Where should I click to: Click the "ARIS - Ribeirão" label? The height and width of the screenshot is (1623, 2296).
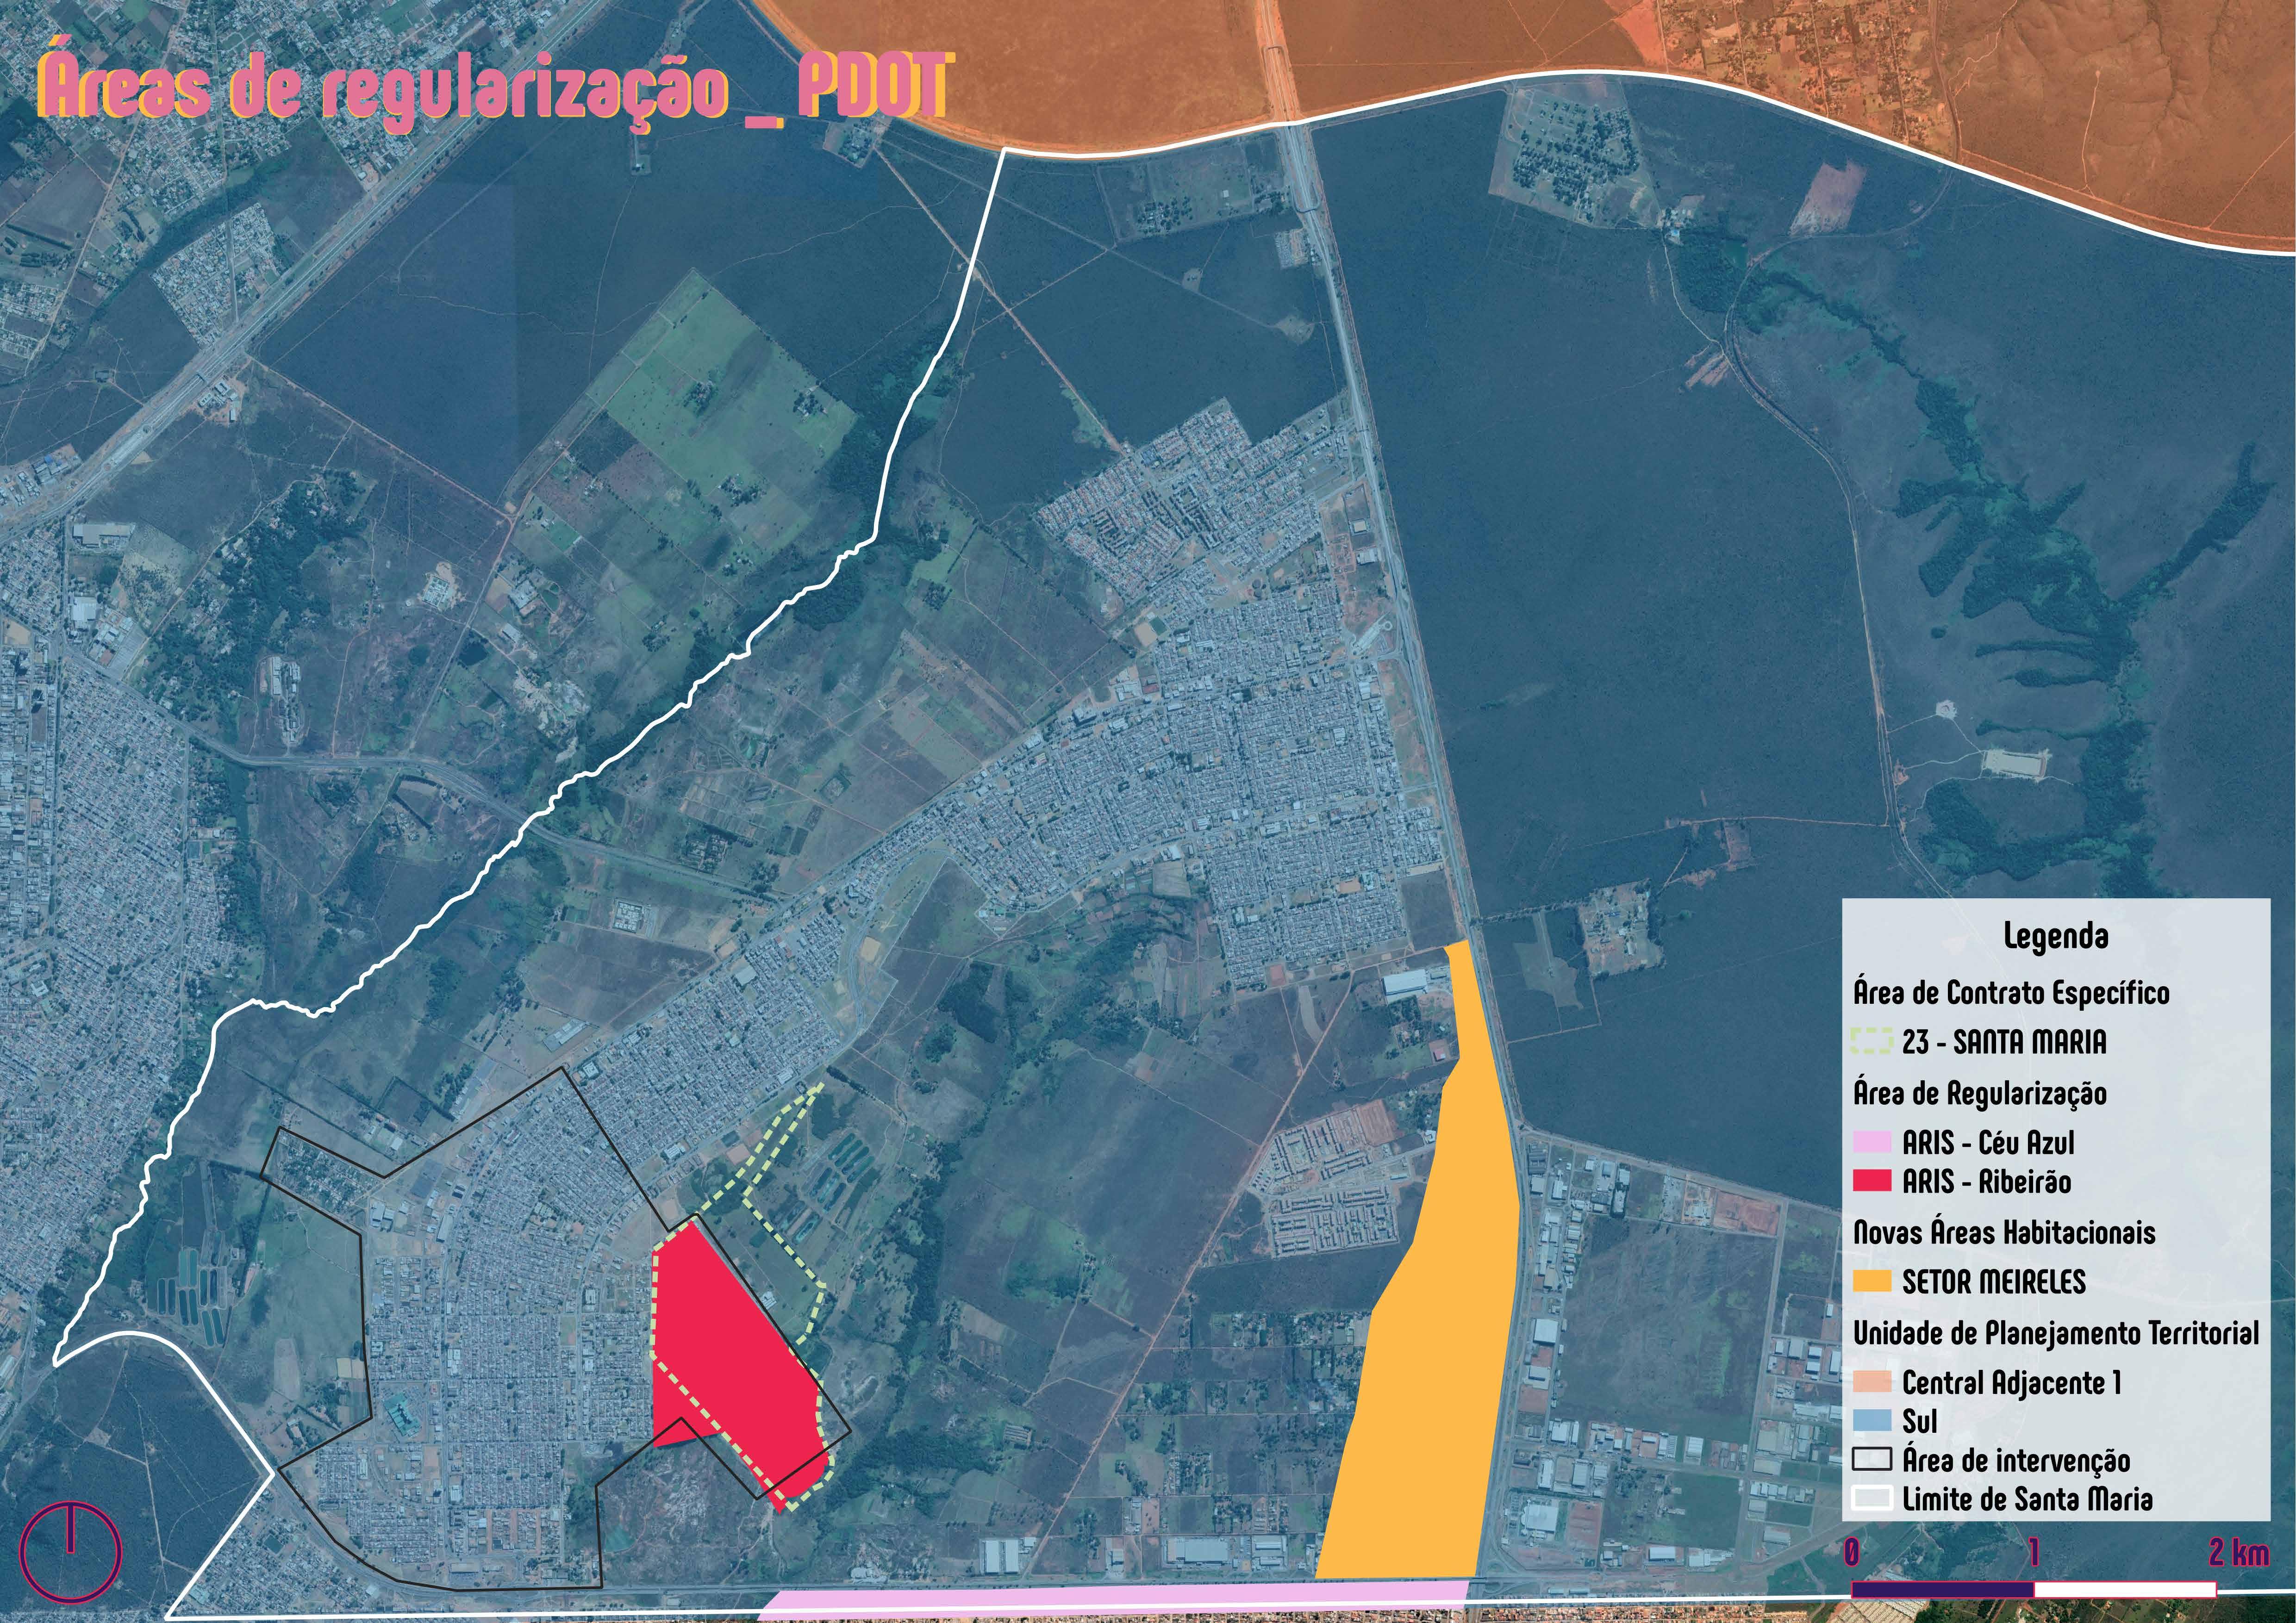click(1986, 1182)
